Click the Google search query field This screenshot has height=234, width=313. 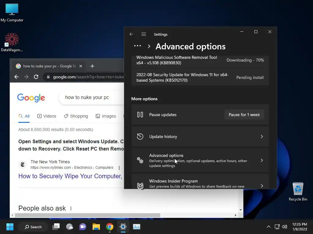pos(92,97)
